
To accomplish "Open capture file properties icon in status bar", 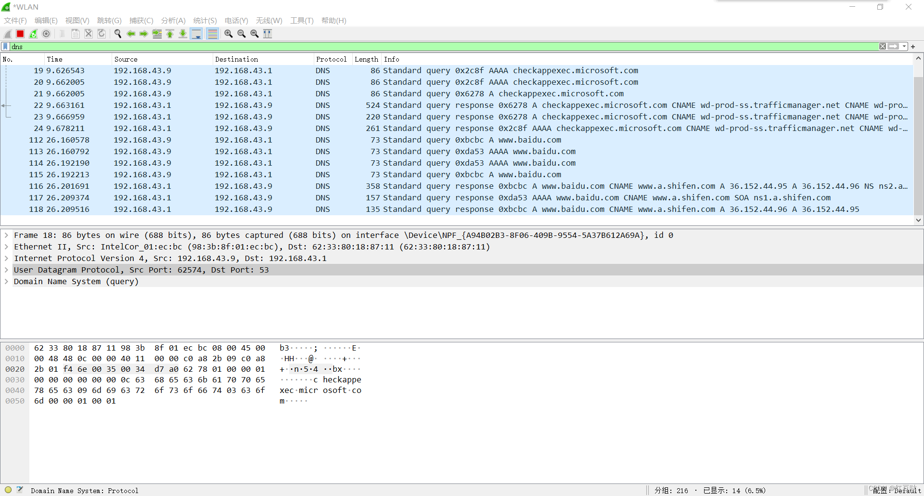I will [20, 490].
